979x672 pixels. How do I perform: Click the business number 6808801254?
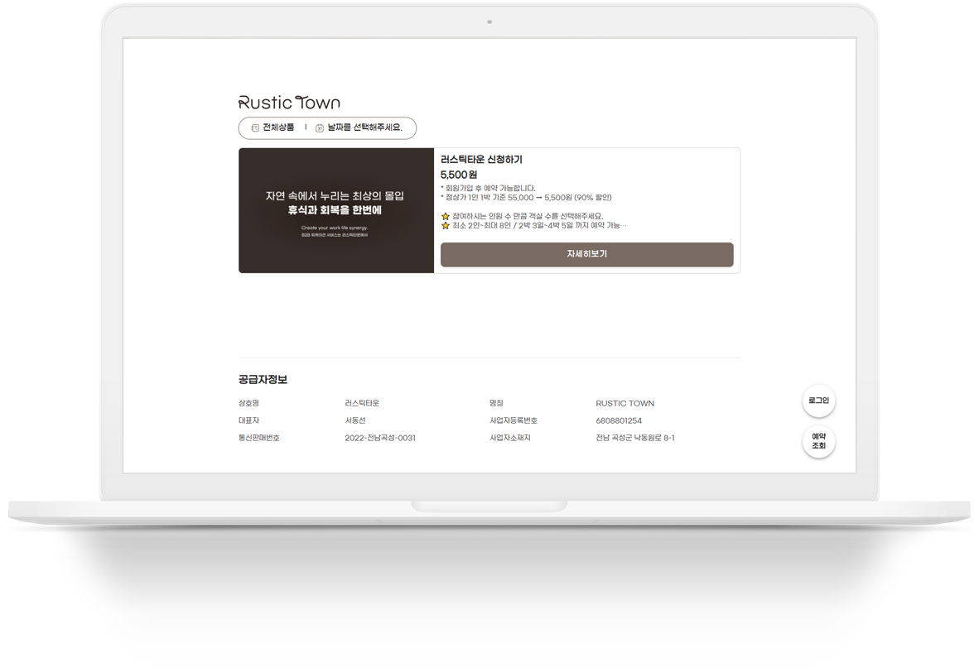[x=619, y=420]
